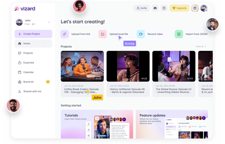Click The Global Groove project title

174,91
